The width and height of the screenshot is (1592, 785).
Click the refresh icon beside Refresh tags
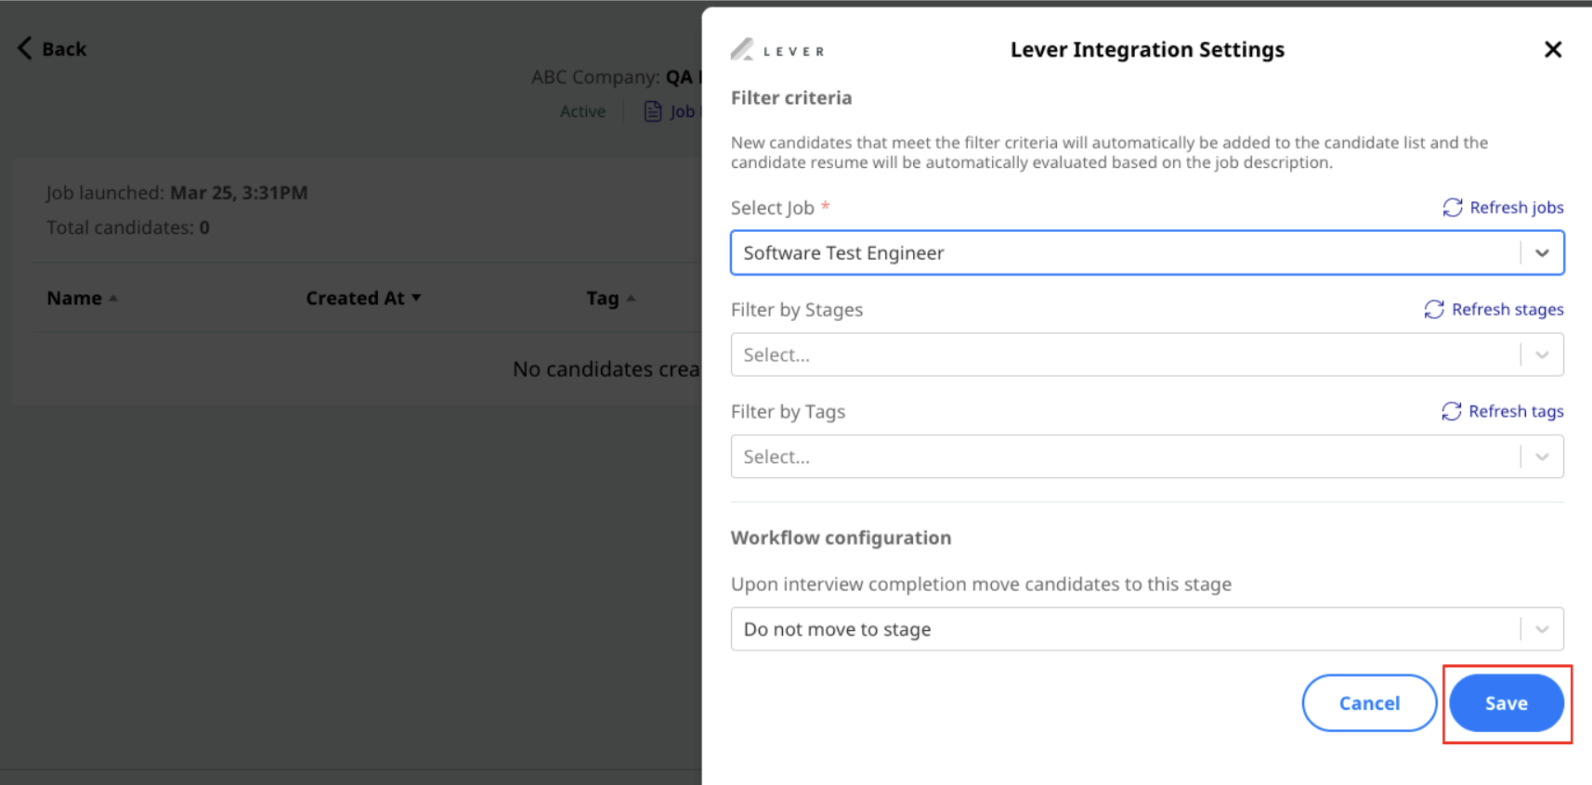1452,412
